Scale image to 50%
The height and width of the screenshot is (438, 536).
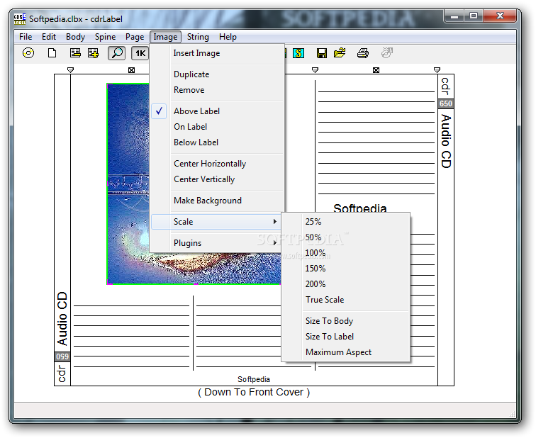tap(345, 237)
